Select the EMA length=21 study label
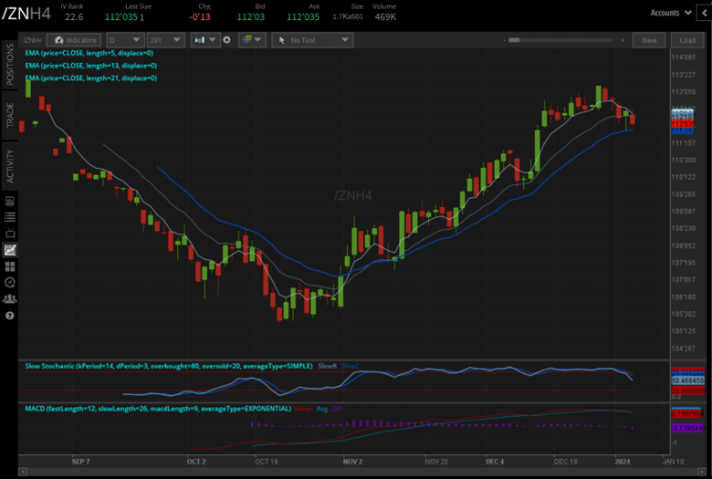This screenshot has height=479, width=712. [90, 78]
